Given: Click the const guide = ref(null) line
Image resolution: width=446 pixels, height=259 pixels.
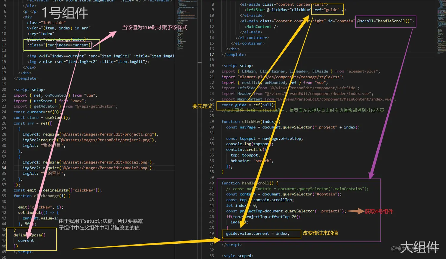Looking at the screenshot, I should (249, 105).
